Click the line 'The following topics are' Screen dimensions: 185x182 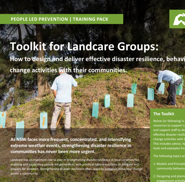[169, 156]
